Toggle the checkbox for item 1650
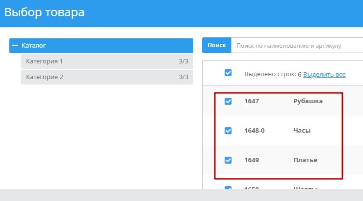The image size is (363, 201). click(228, 189)
